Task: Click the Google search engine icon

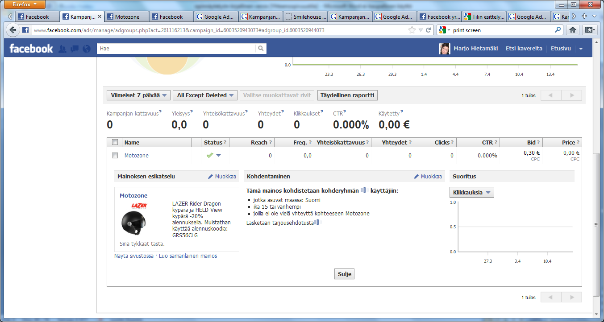Action: click(442, 30)
